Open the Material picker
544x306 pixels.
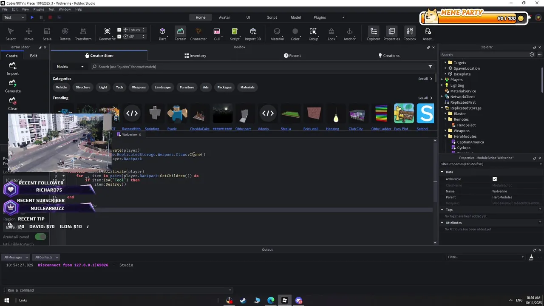point(277,34)
